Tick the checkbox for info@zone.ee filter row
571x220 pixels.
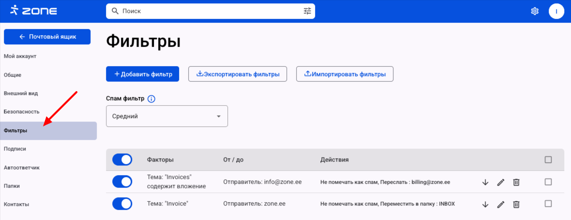coord(548,182)
